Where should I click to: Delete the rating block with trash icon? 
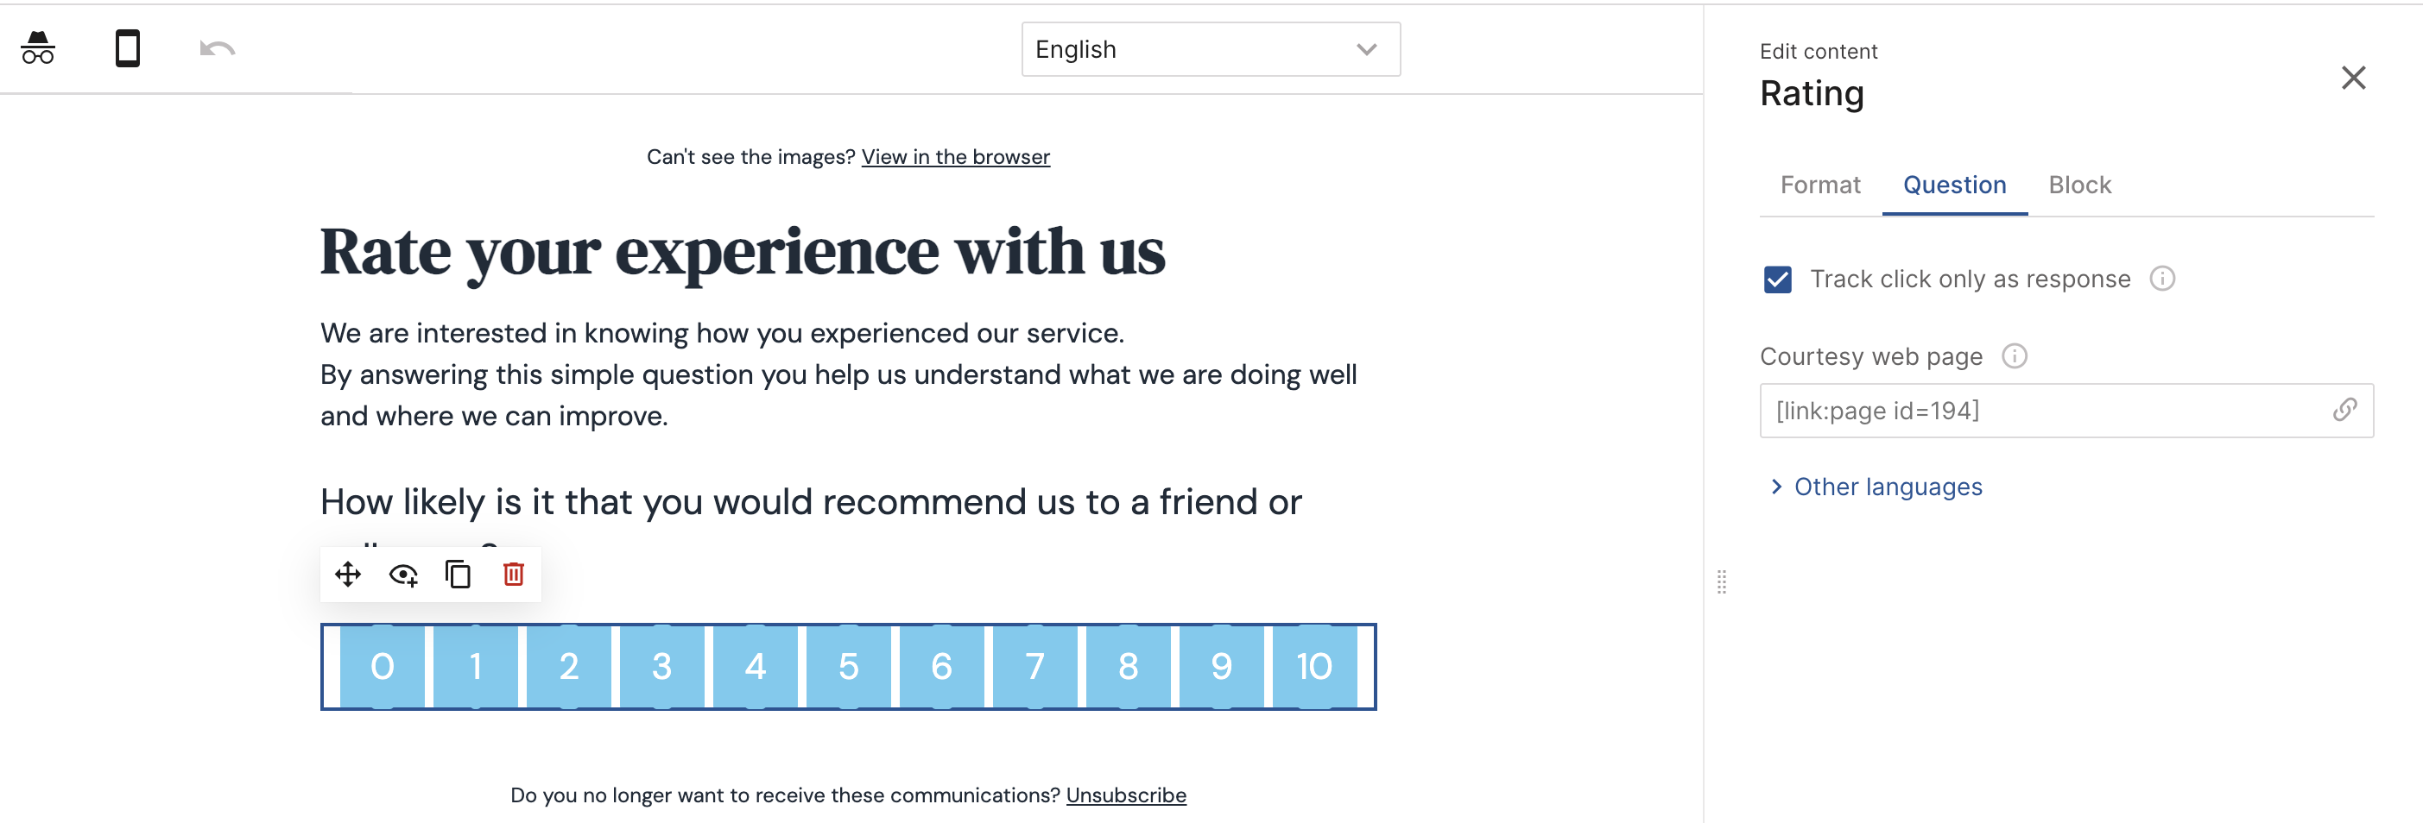514,574
